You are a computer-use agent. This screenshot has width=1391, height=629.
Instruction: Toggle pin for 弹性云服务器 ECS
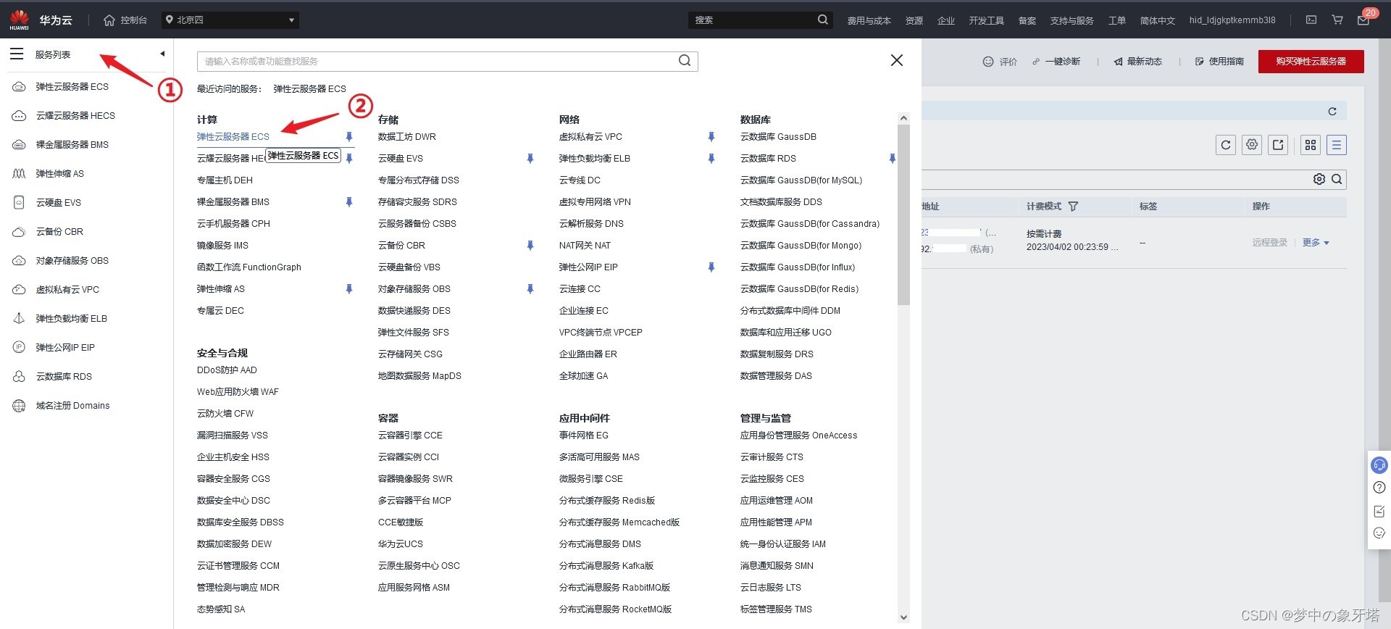point(349,137)
